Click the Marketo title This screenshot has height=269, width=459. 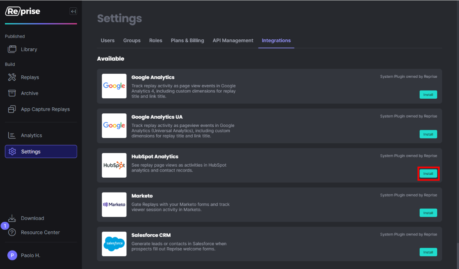coord(142,196)
